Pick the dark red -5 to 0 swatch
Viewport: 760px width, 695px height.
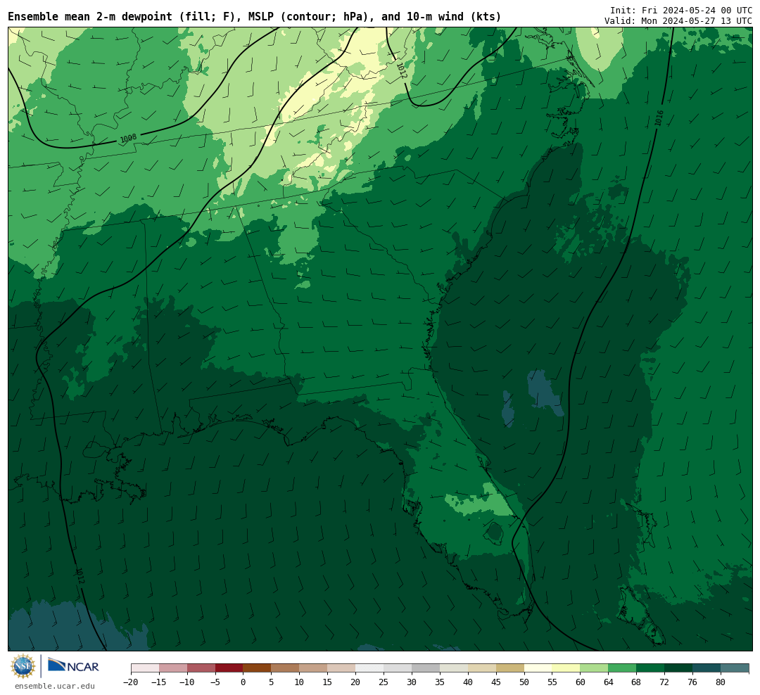click(x=229, y=668)
